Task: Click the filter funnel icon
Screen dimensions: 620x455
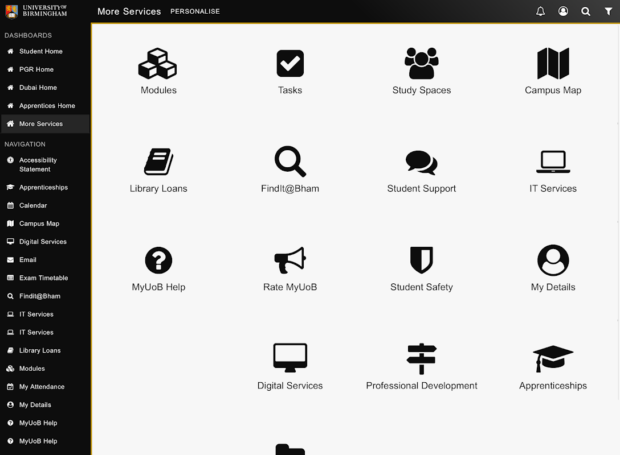Action: pyautogui.click(x=609, y=11)
